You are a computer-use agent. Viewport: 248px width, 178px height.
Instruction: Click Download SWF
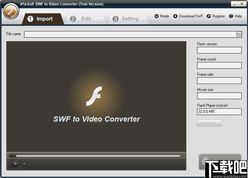tap(188, 16)
